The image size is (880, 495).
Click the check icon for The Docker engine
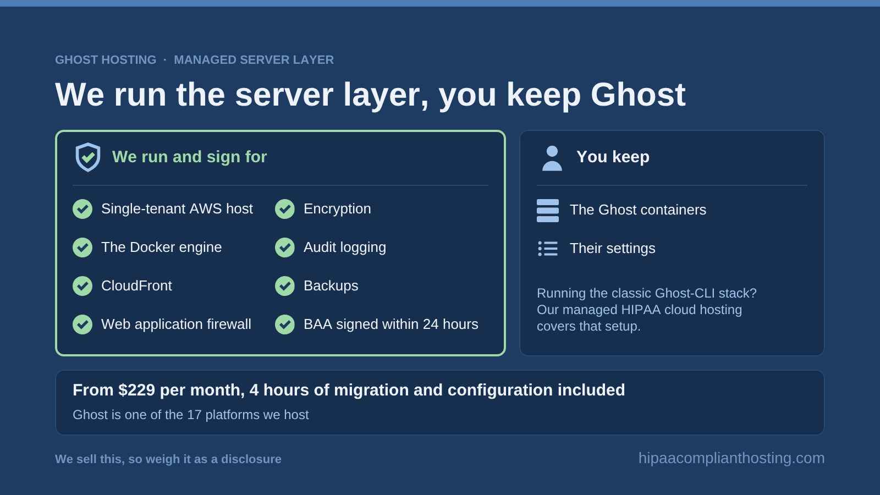(82, 248)
